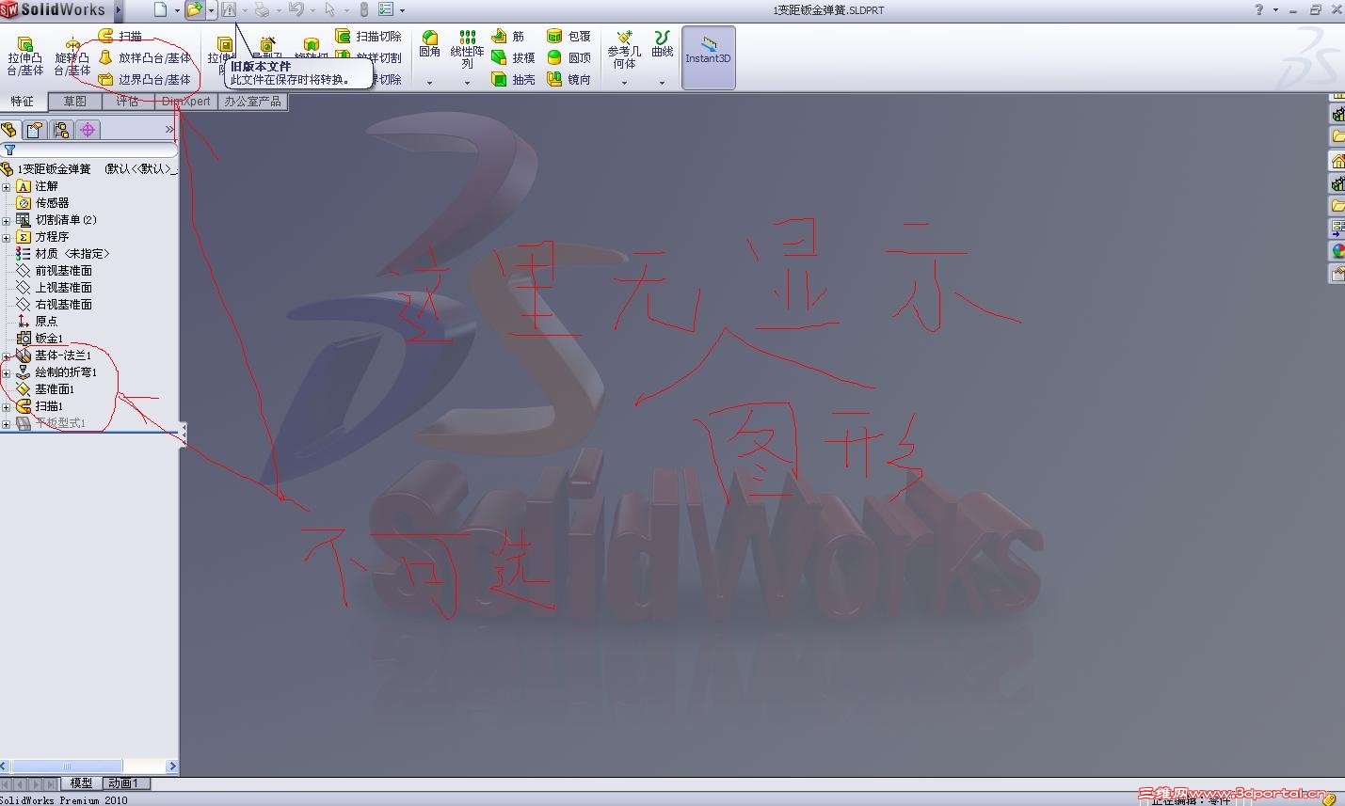Open the dropdown arrow under 线性阵列

pos(468,83)
